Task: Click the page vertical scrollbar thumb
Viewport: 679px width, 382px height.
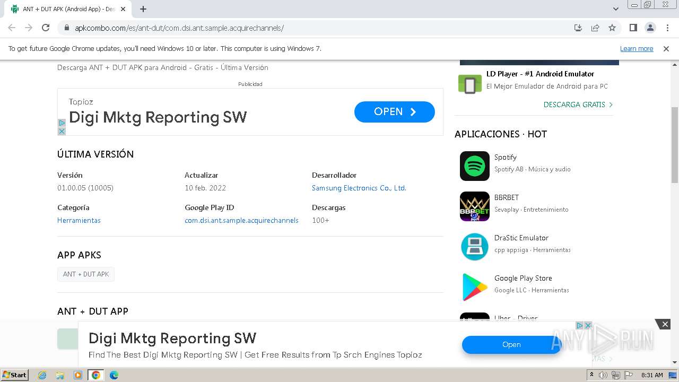Action: (675, 145)
